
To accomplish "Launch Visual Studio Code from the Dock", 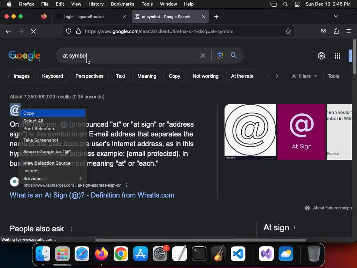I will pyautogui.click(x=238, y=254).
